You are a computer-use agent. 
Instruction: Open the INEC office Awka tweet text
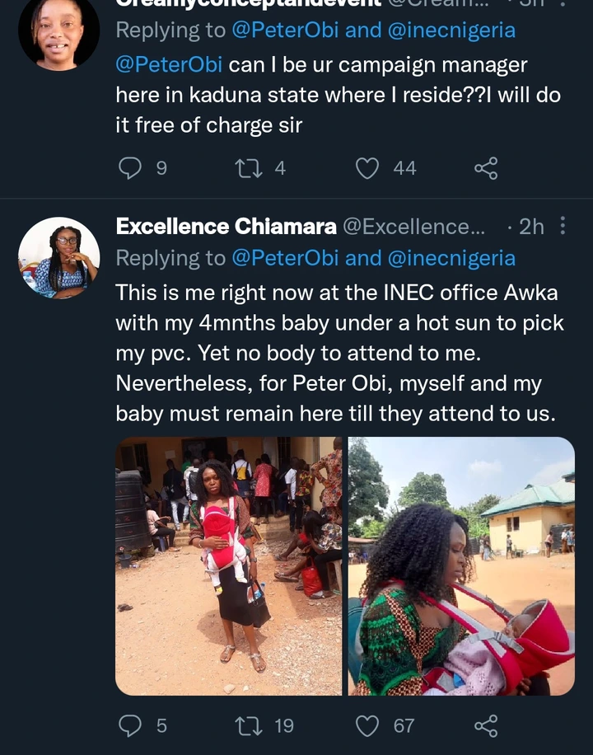pos(338,353)
